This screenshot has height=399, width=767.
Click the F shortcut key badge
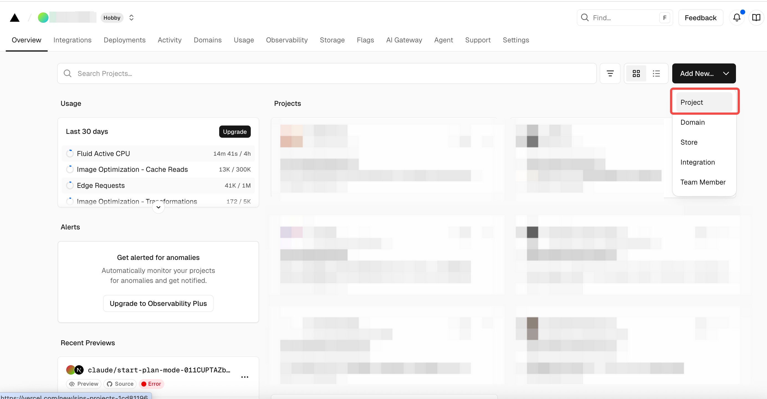click(664, 17)
